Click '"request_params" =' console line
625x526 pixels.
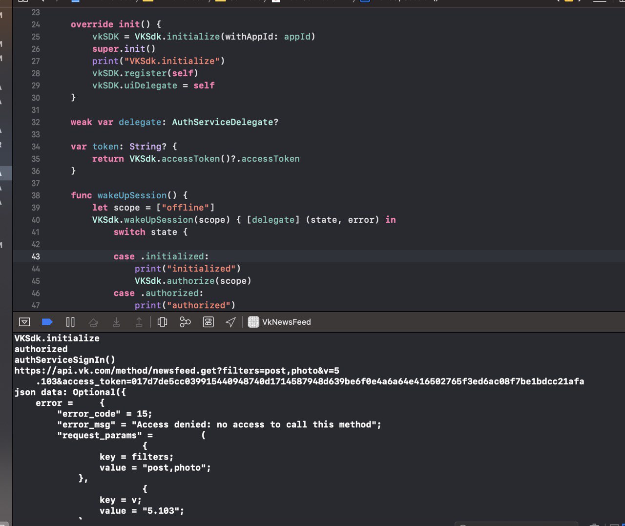point(105,435)
